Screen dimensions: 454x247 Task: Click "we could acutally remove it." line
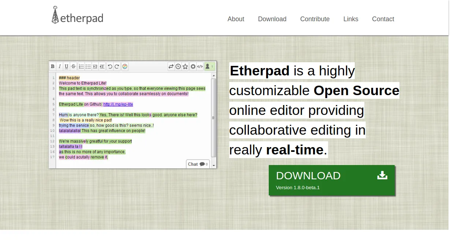83,157
